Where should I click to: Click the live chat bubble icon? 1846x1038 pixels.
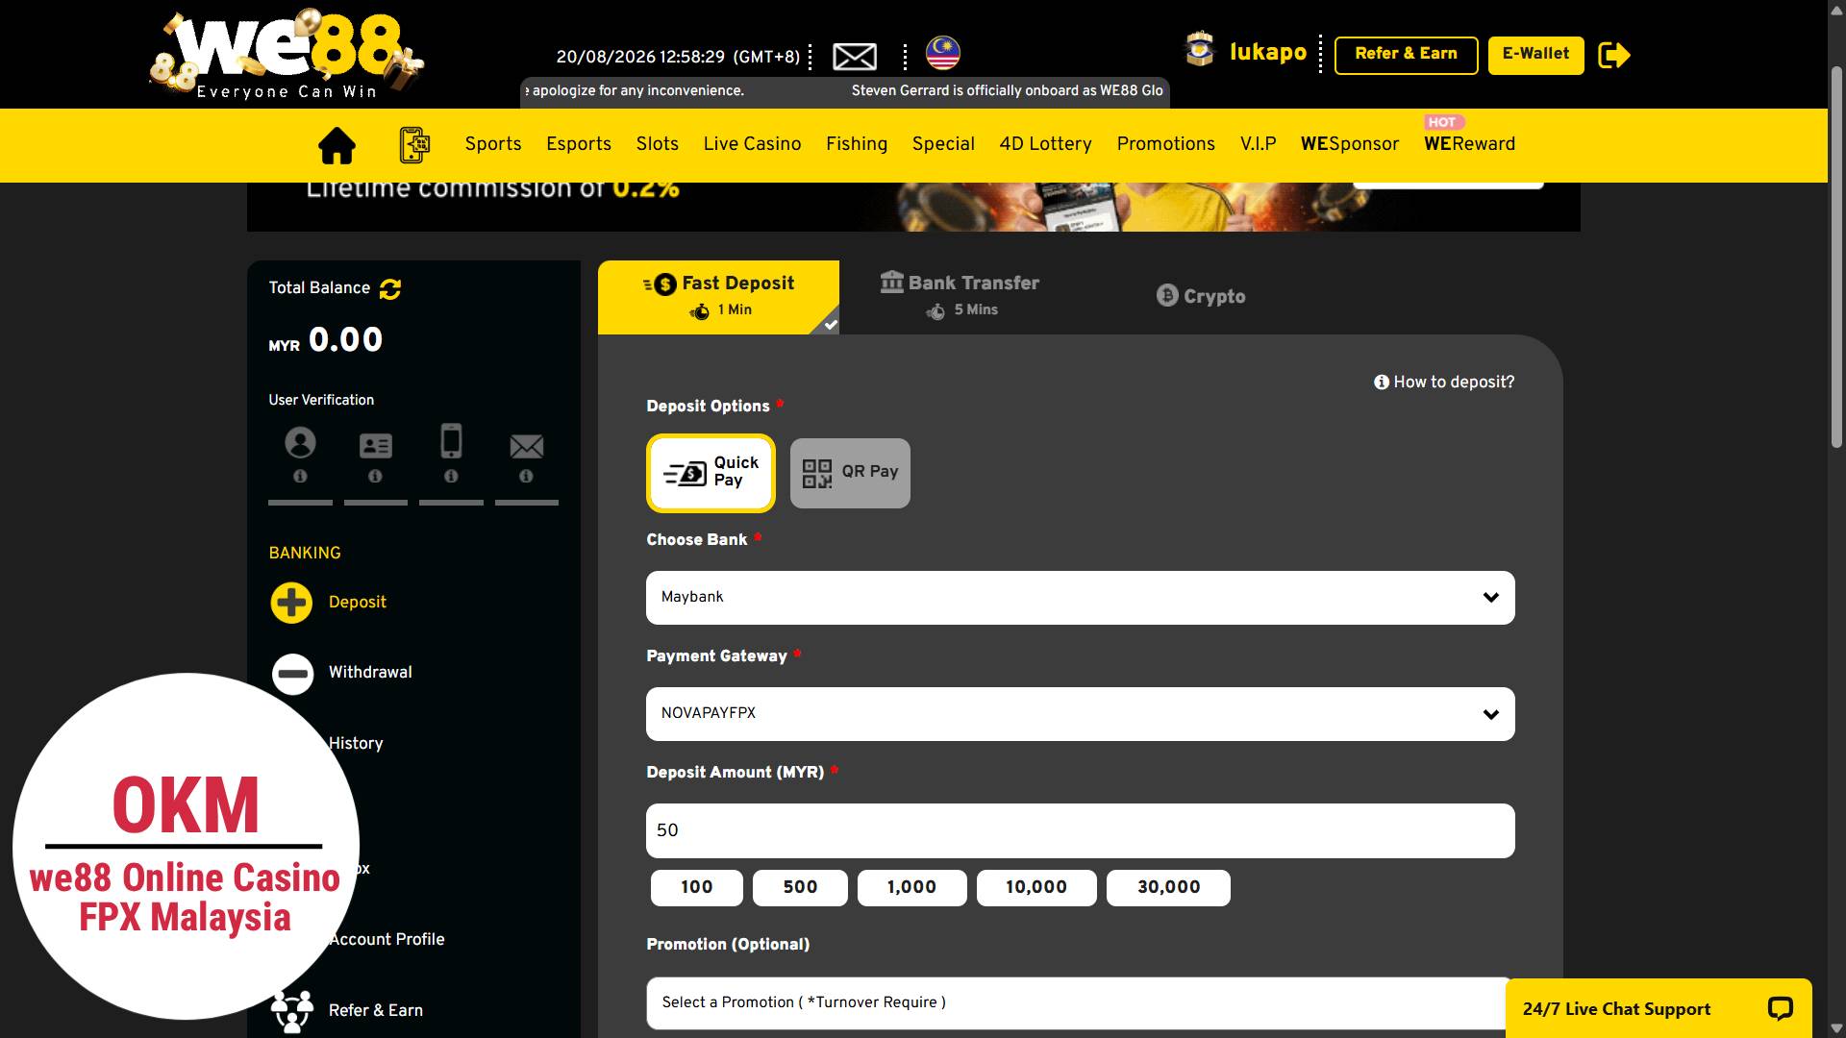pos(1780,1008)
